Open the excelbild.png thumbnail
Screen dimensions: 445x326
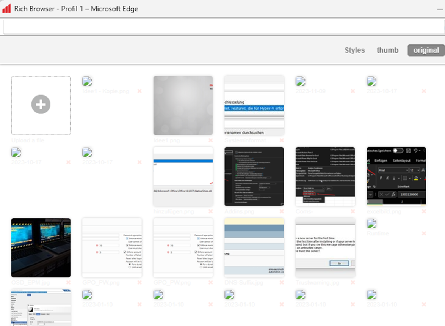396,176
